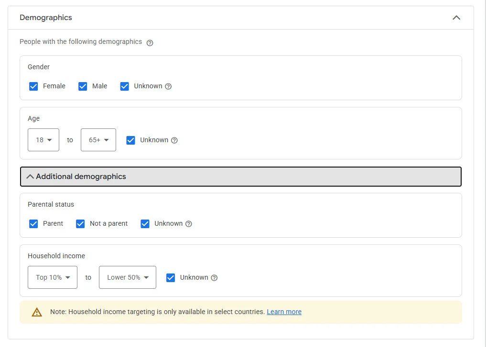Image resolution: width=486 pixels, height=347 pixels.
Task: Open the Lower 50% income dropdown
Action: [x=128, y=277]
